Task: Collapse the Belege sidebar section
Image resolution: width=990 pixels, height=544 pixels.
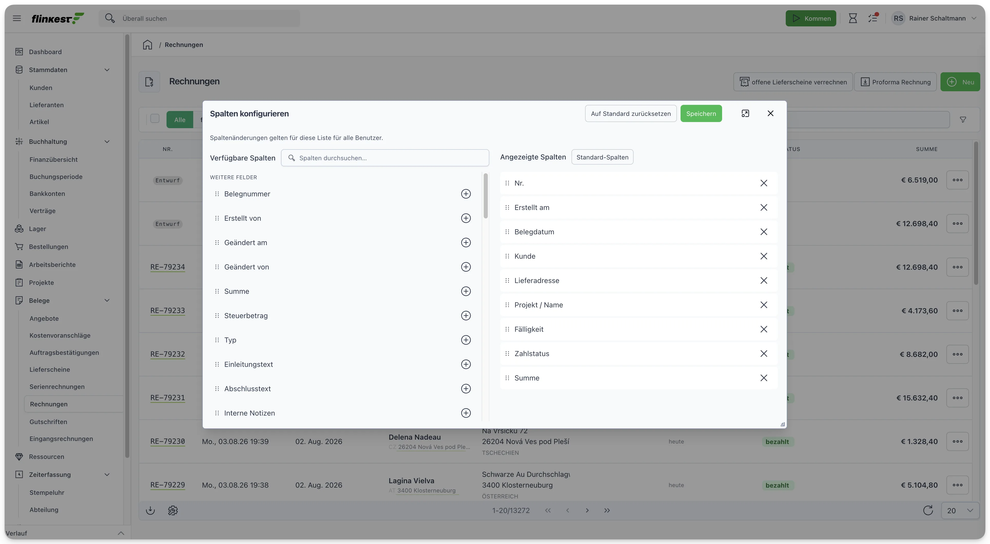Action: point(107,301)
